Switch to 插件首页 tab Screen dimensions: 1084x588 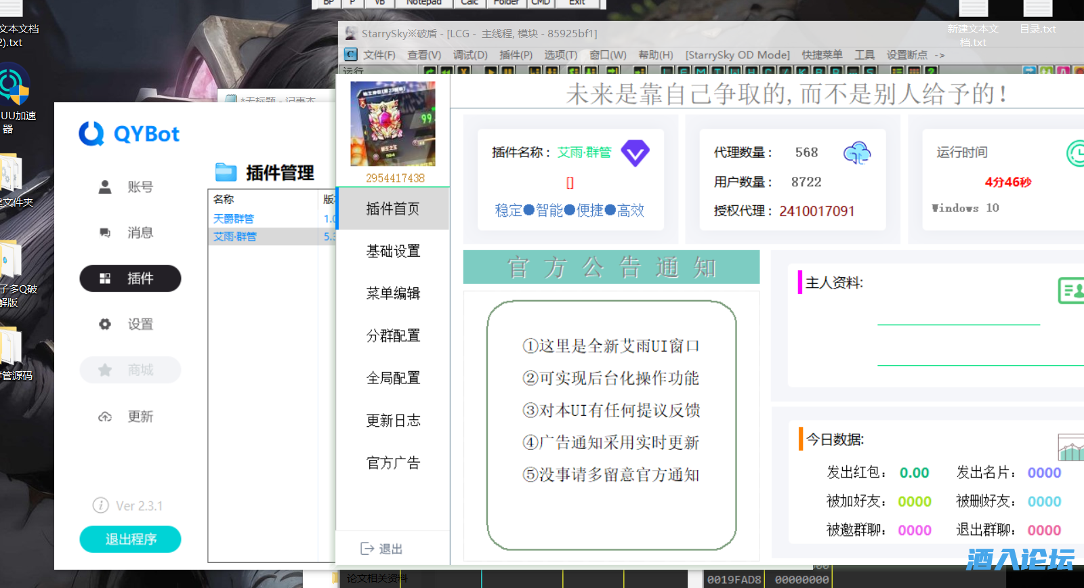coord(393,209)
